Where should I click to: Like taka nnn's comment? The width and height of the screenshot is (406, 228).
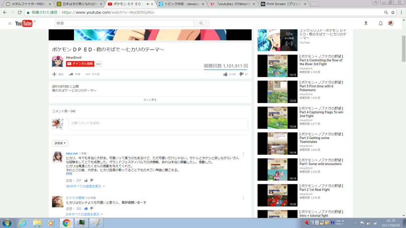pos(86,180)
